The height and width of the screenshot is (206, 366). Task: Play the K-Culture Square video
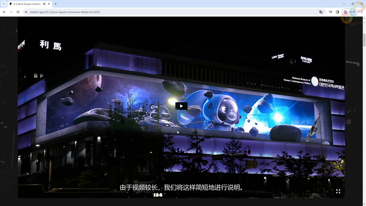click(181, 106)
